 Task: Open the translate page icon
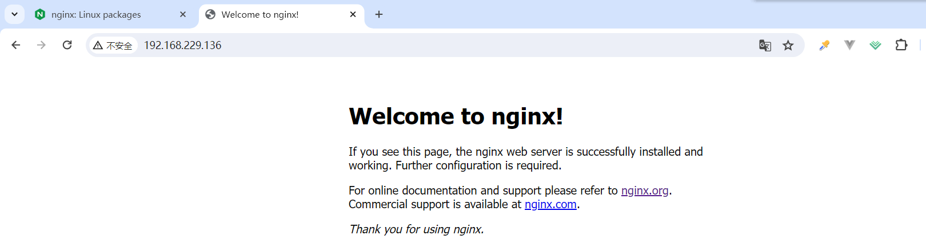pyautogui.click(x=765, y=45)
